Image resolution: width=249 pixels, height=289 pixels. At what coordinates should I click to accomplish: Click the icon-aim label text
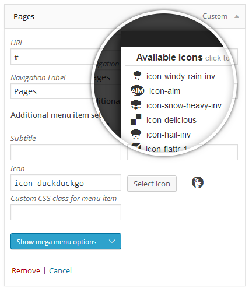pyautogui.click(x=164, y=91)
